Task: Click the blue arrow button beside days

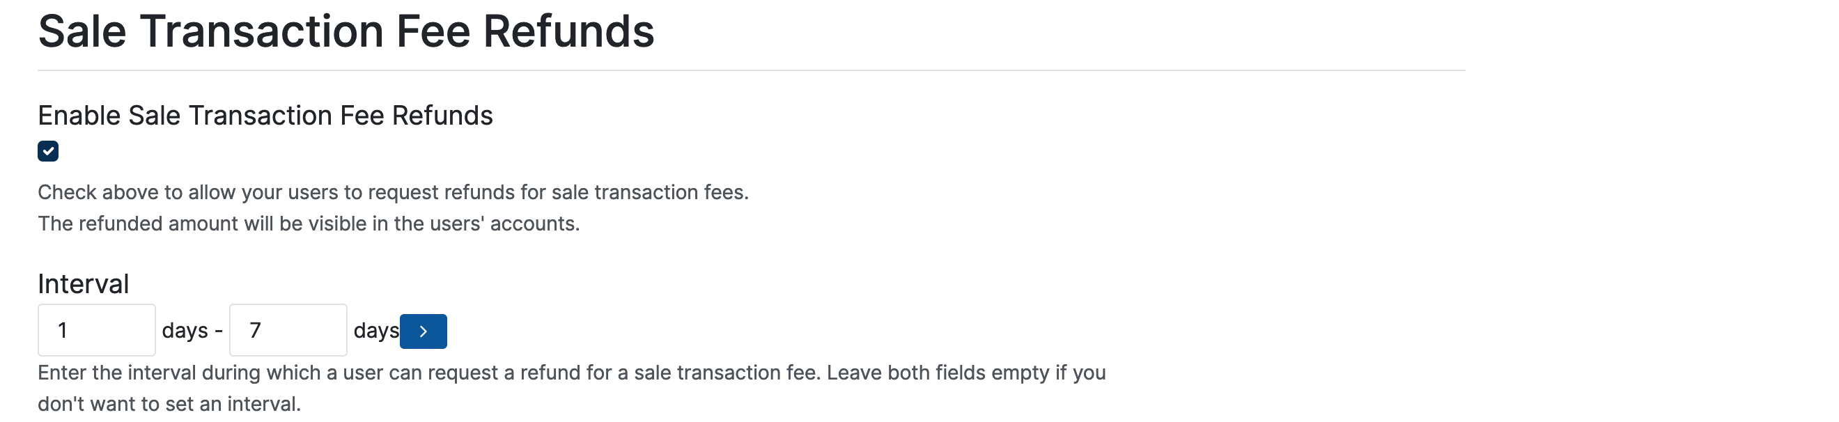Action: [423, 331]
